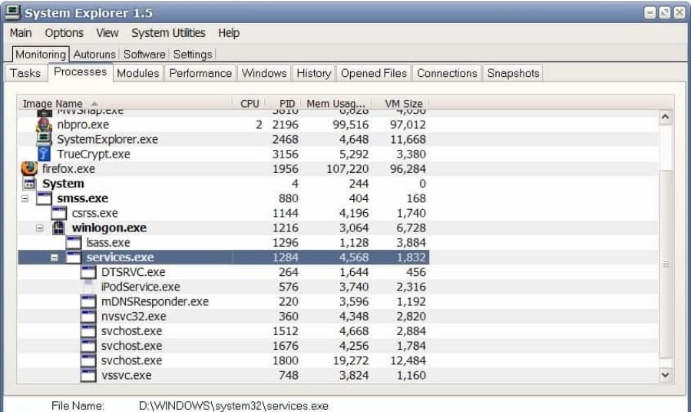Click the firefox.exe browser icon
Screen dimensions: 691x412
29,168
